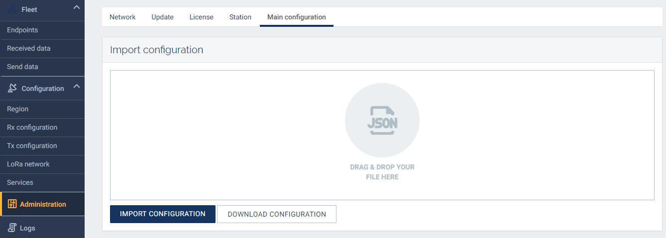Click the Download Configuration button

(x=277, y=214)
